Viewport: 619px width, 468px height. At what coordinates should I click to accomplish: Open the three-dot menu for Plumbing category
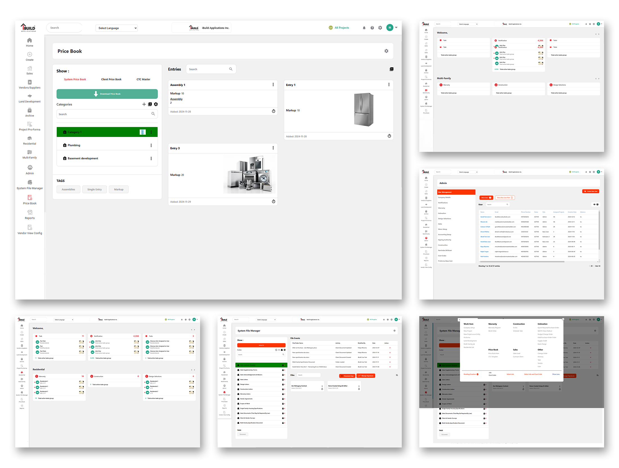[x=151, y=145]
